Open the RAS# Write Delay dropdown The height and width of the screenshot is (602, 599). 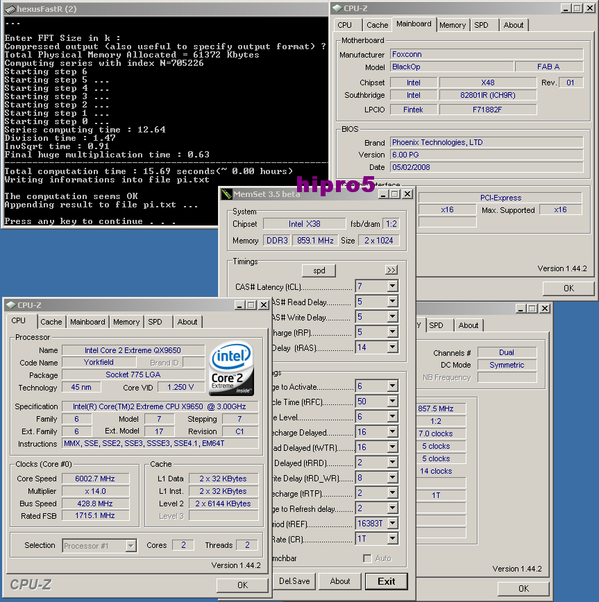click(x=392, y=317)
